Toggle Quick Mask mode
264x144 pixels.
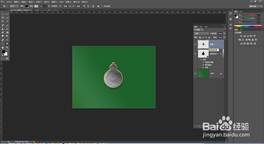[x=3, y=58]
